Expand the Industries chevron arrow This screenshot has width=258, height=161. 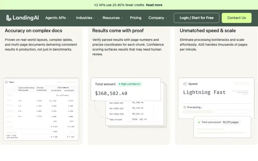(x=94, y=18)
